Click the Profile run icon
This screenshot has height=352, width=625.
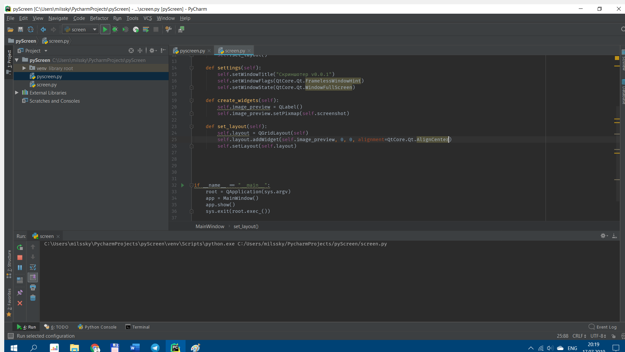point(136,30)
